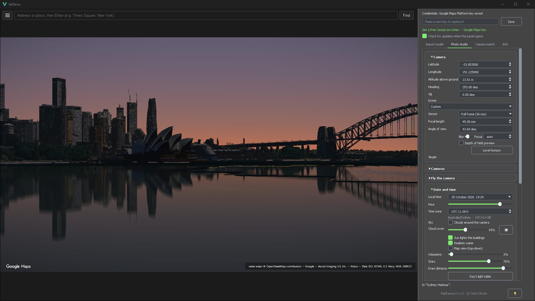Collapse the Camera section
The image size is (535, 301).
[438, 57]
